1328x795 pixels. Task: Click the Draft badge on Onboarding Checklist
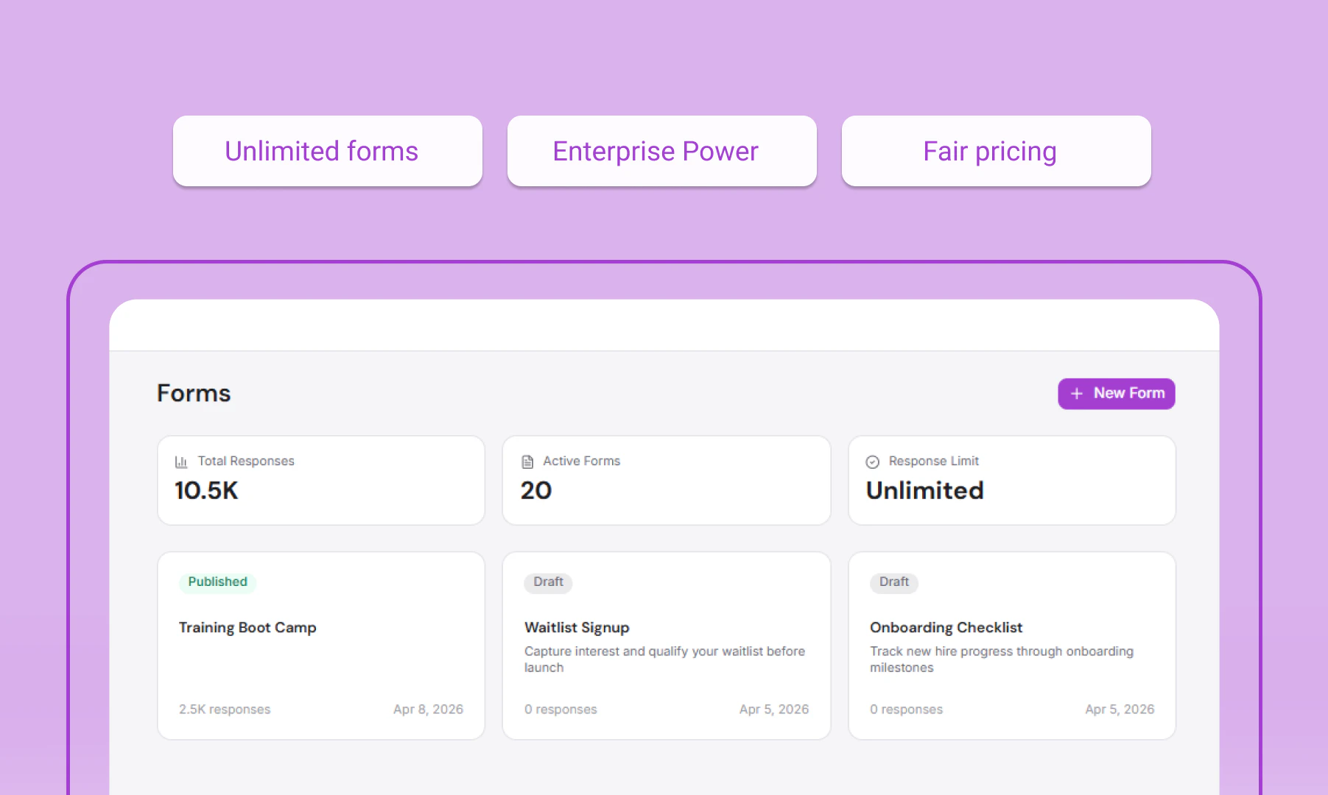coord(893,583)
